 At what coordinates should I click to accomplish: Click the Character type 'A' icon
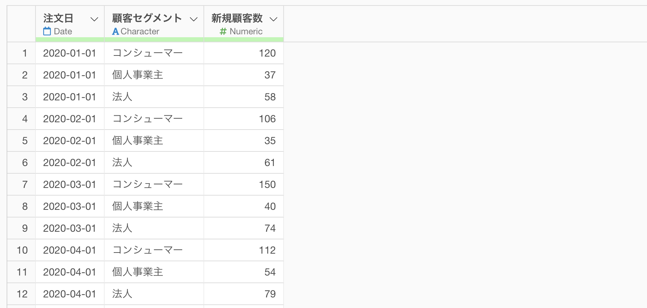click(x=116, y=31)
